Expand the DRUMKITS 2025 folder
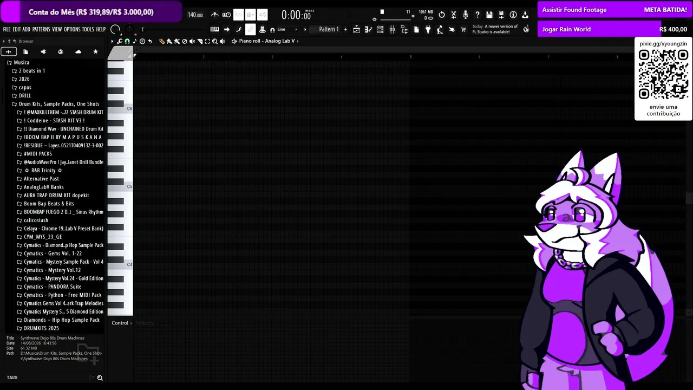Image resolution: width=693 pixels, height=390 pixels. click(x=38, y=328)
